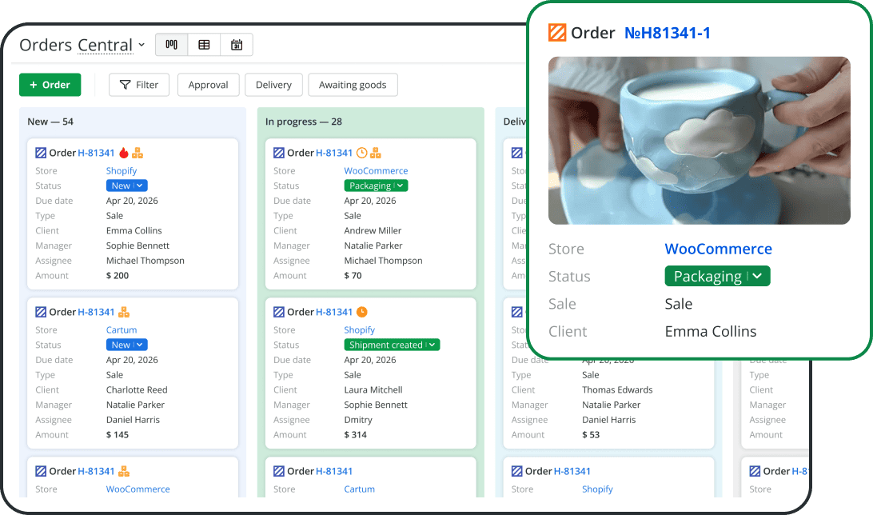This screenshot has width=873, height=515.
Task: Toggle the Awaiting goods filter
Action: pyautogui.click(x=353, y=85)
